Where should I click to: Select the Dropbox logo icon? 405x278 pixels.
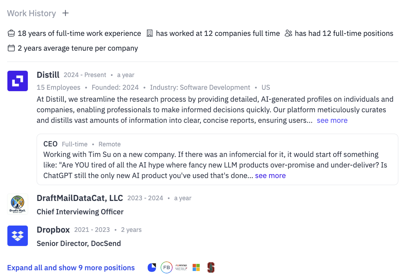18,236
